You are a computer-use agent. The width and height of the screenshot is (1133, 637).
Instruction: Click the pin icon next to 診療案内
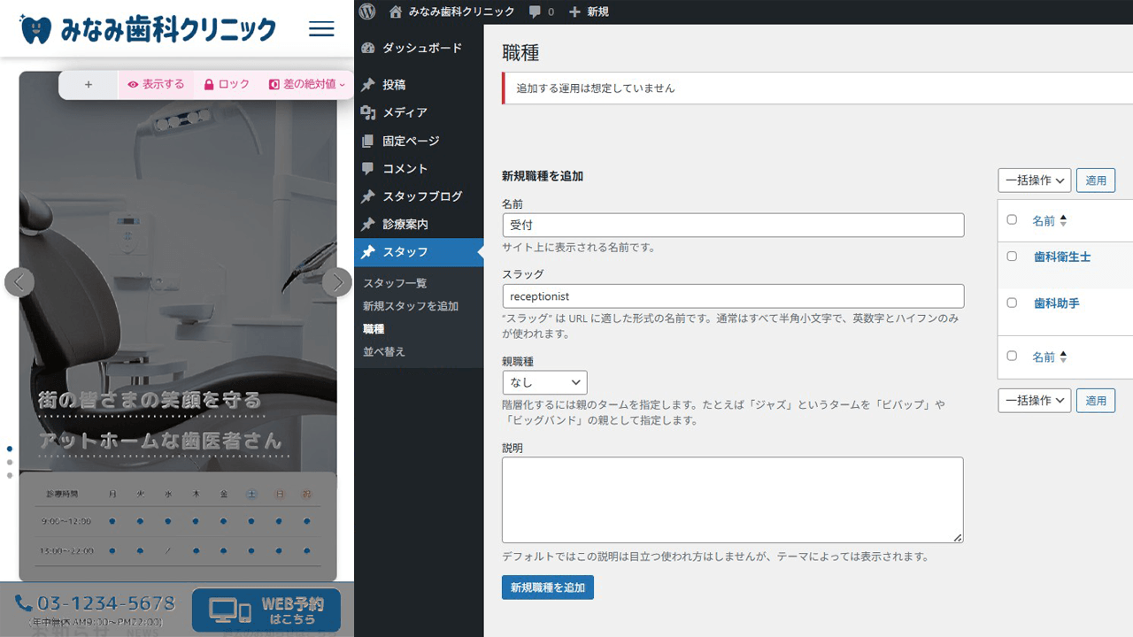click(368, 225)
